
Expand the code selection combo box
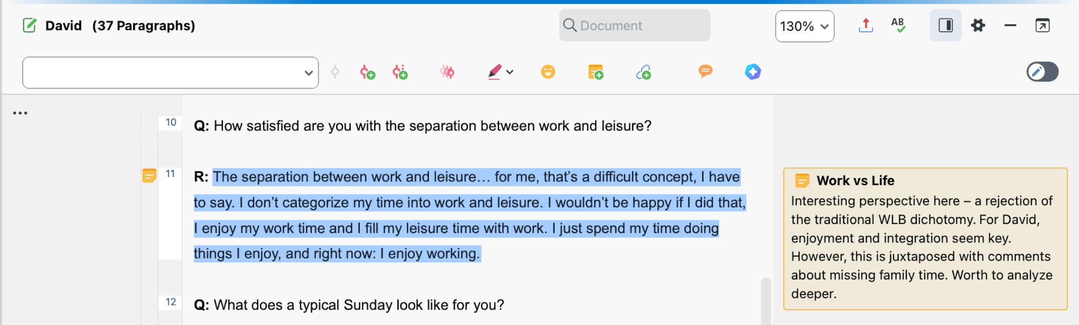[170, 72]
